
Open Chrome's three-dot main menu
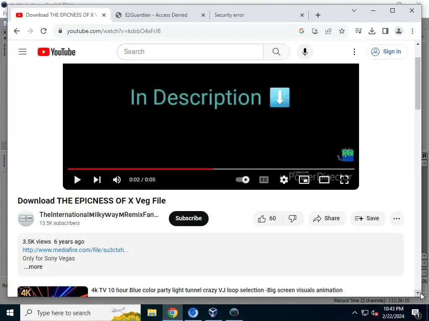coord(412,31)
